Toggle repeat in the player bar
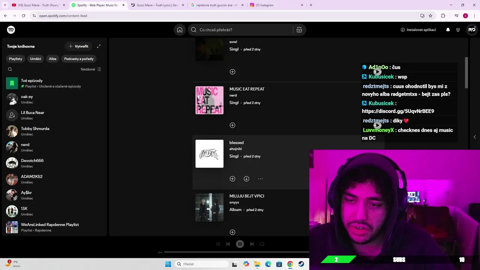Image resolution: width=480 pixels, height=270 pixels. click(262, 244)
